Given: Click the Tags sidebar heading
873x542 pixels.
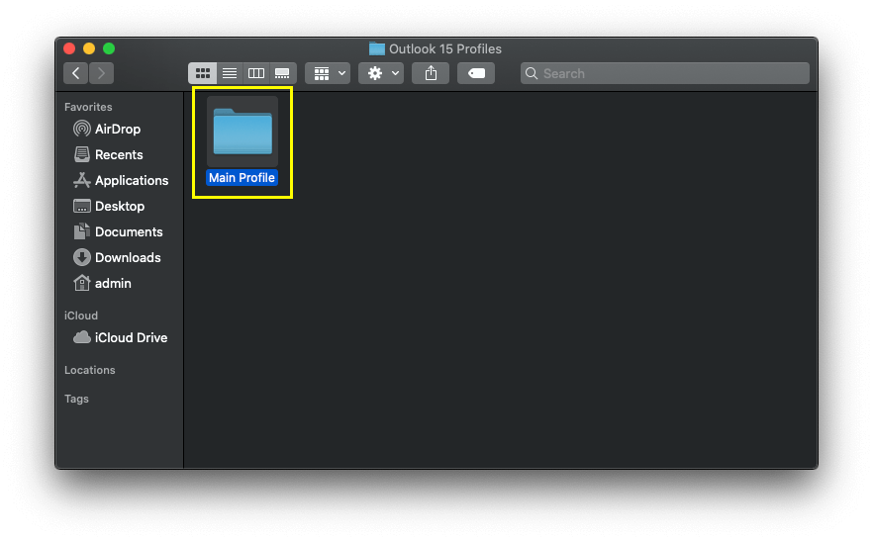Looking at the screenshot, I should (76, 399).
